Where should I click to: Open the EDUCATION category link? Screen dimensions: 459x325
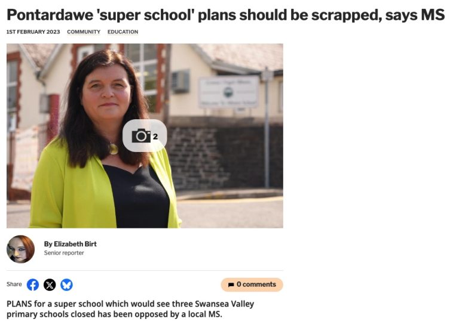123,32
